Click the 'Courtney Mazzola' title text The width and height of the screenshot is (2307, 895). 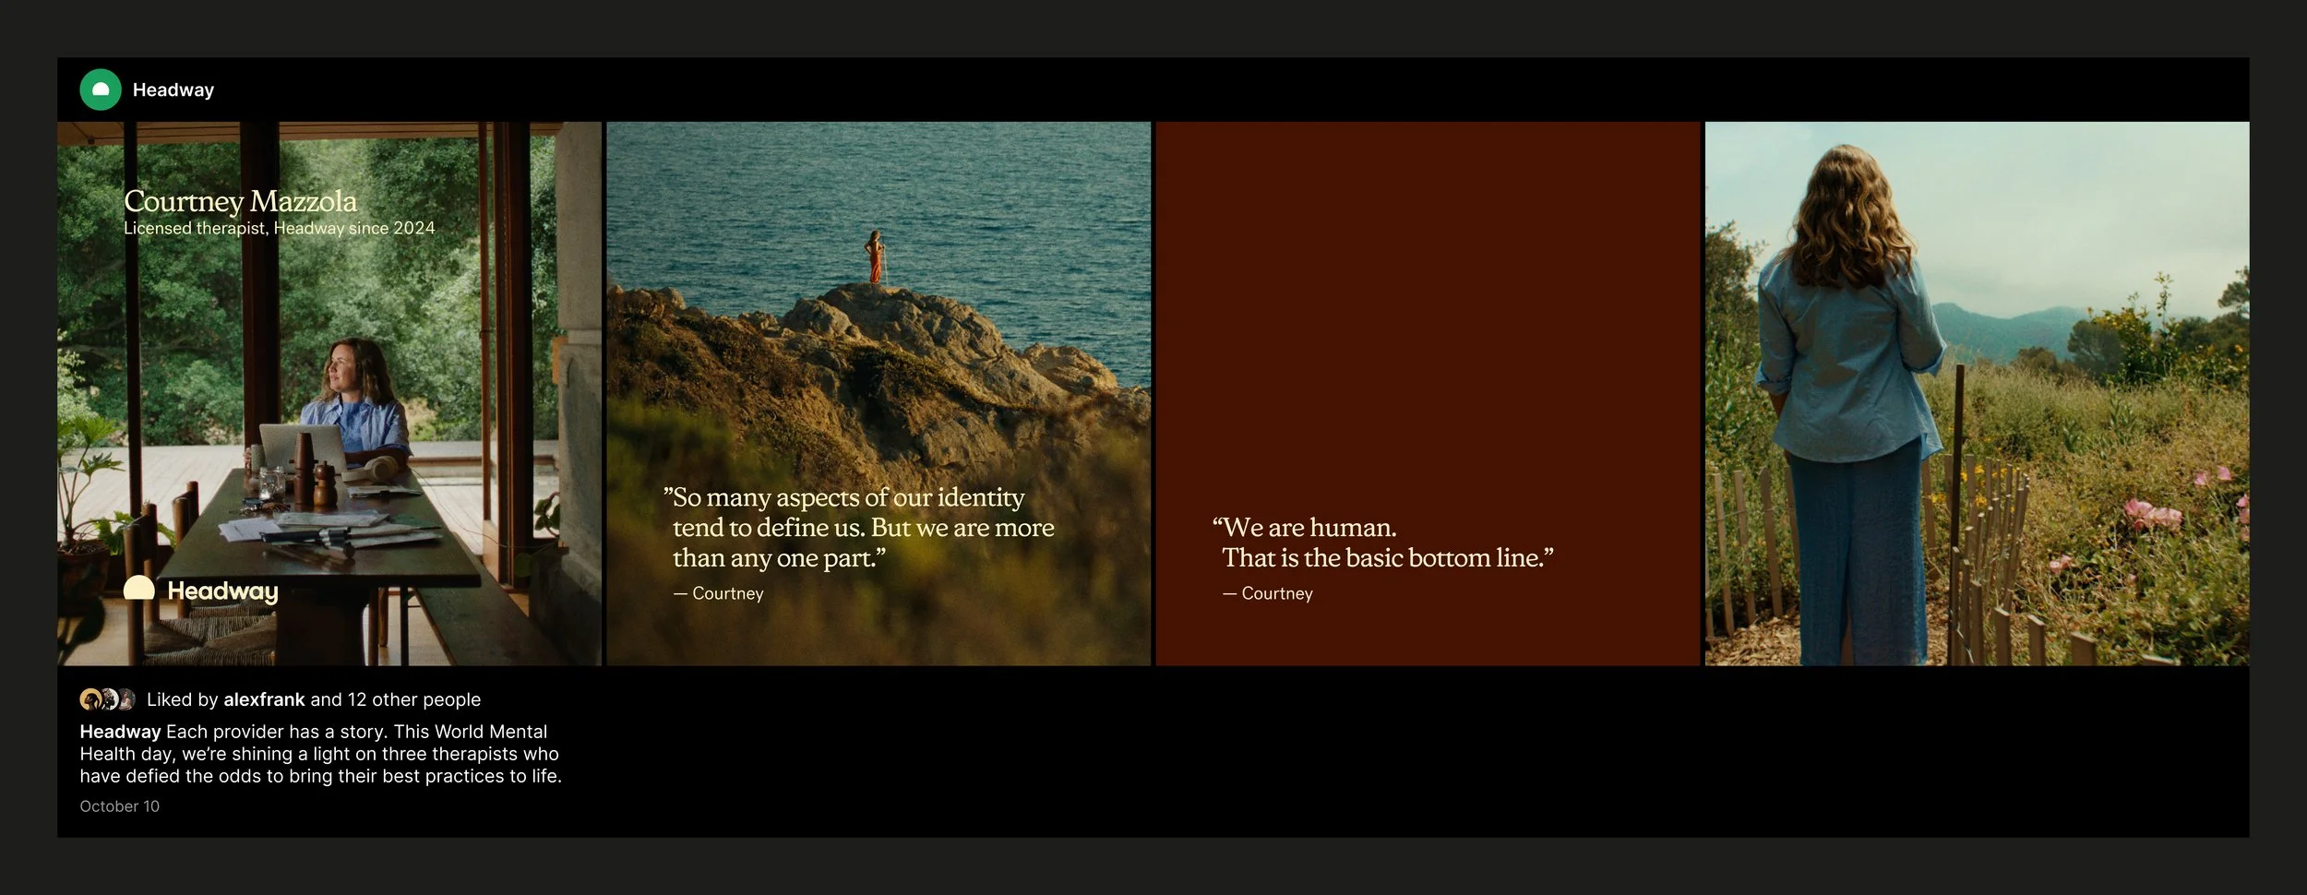click(x=240, y=200)
